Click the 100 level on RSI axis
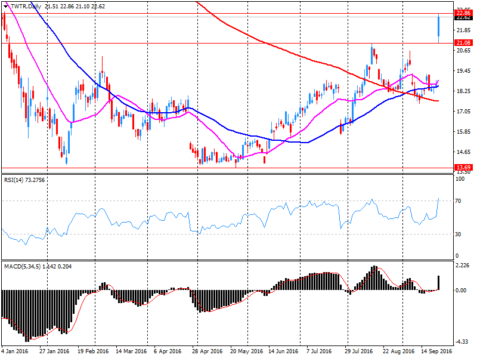 [460, 179]
